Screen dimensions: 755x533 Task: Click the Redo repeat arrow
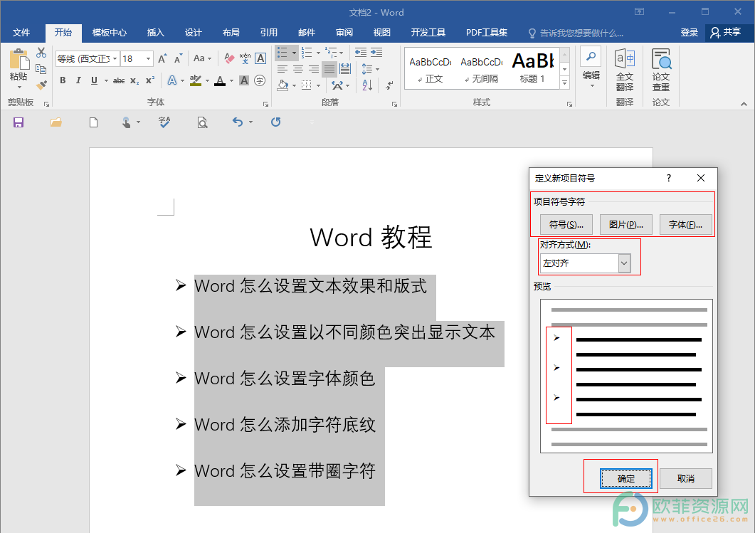275,122
